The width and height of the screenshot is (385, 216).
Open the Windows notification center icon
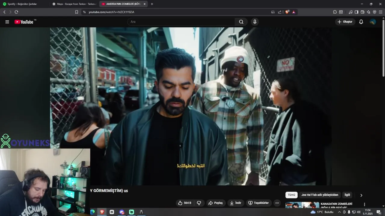(x=379, y=212)
